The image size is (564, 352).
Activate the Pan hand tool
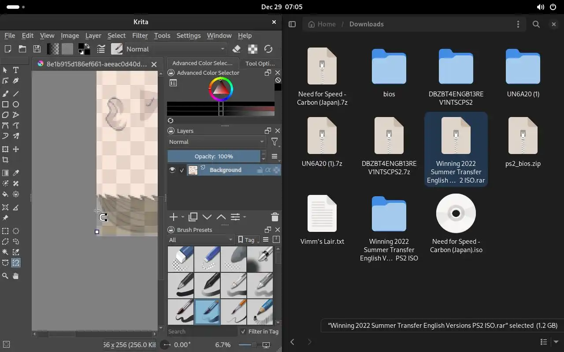(x=16, y=276)
